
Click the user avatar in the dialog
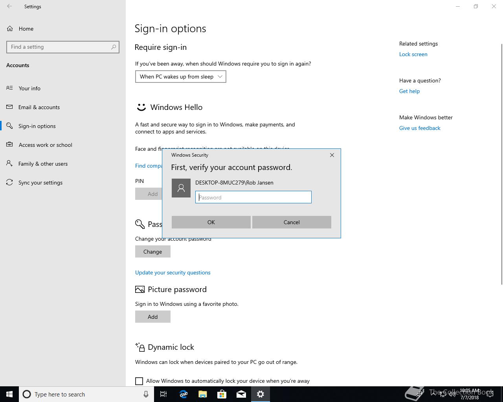tap(181, 188)
